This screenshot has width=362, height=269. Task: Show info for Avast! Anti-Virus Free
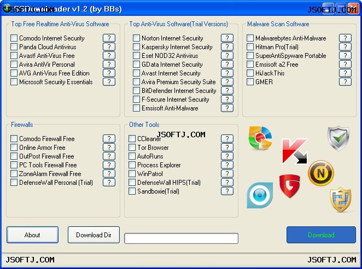109,55
